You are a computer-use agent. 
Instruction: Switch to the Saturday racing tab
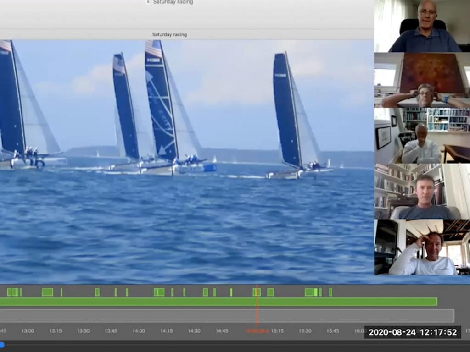(169, 34)
